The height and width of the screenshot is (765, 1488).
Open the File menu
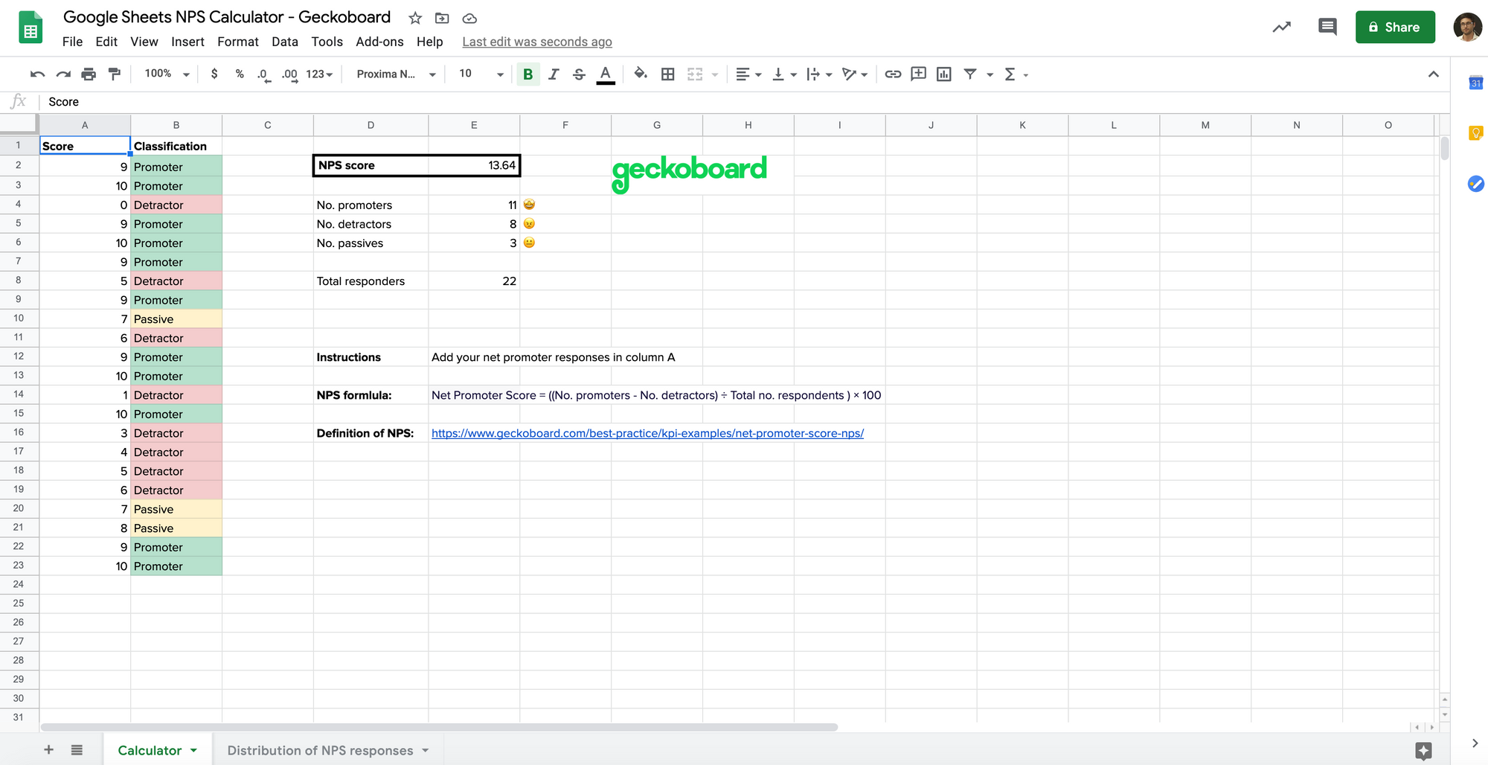coord(72,42)
